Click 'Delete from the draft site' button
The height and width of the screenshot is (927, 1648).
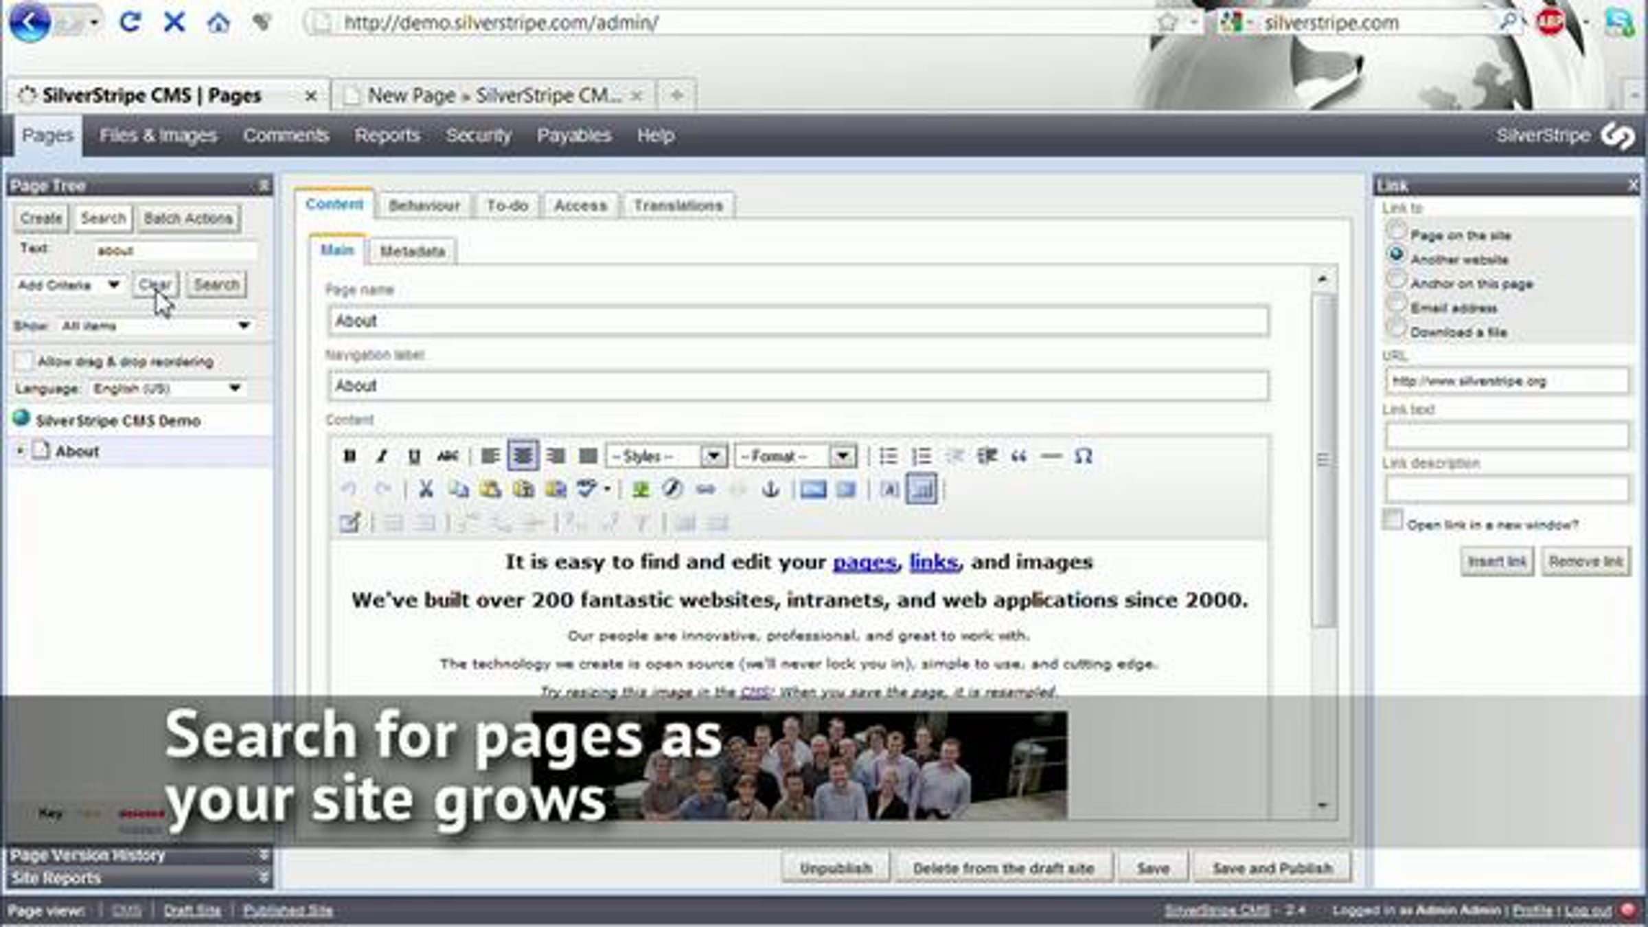(1003, 868)
